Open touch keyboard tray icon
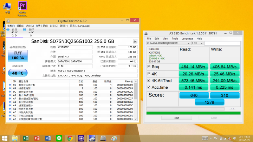 205,138
